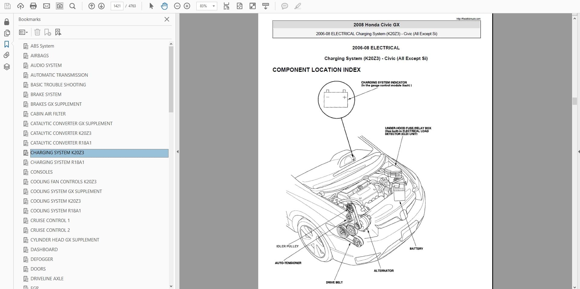Close the Bookmarks panel
The height and width of the screenshot is (289, 580).
pos(167,19)
